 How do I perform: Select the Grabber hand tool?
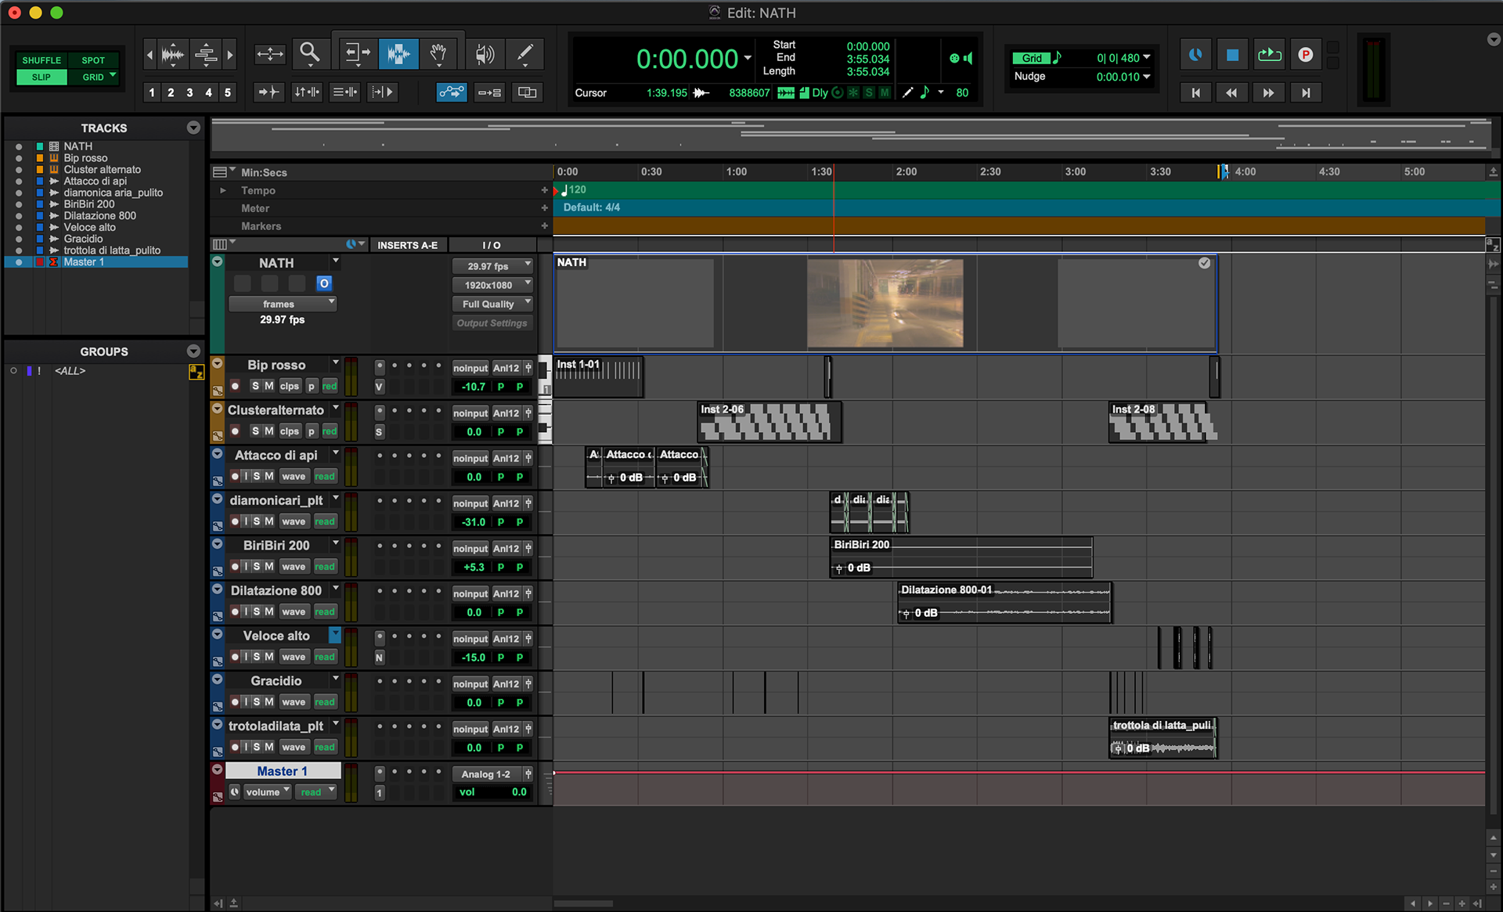(x=438, y=54)
